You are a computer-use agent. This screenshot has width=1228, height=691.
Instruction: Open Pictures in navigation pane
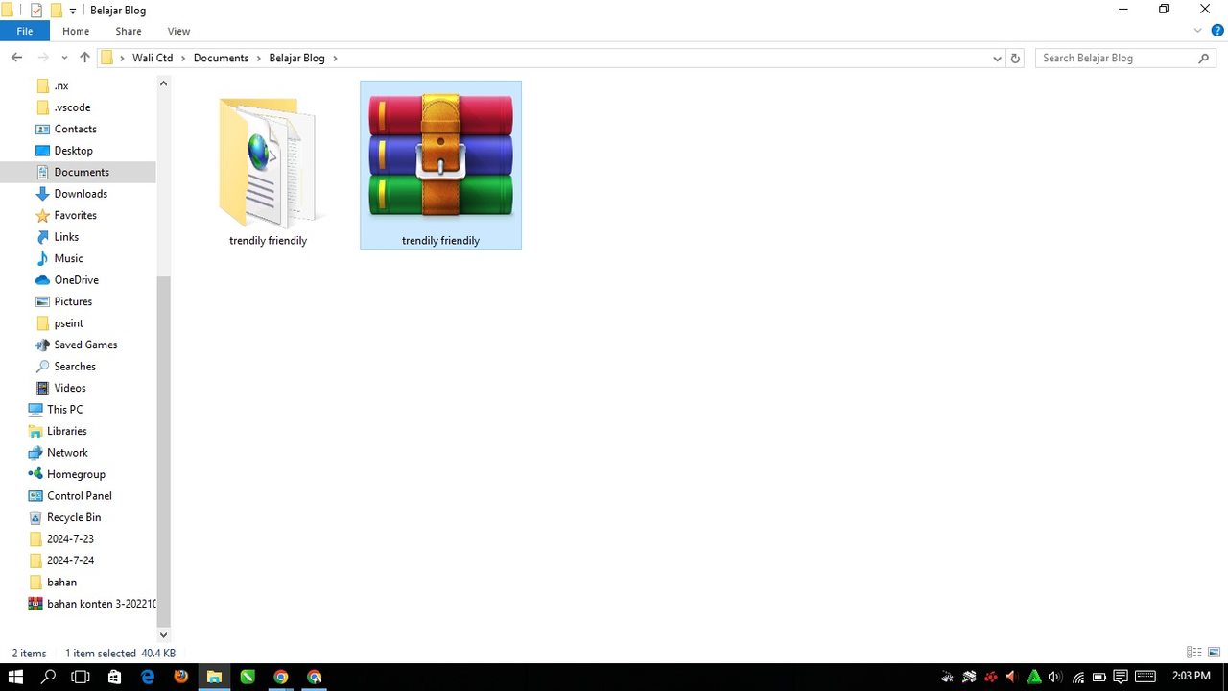tap(73, 301)
